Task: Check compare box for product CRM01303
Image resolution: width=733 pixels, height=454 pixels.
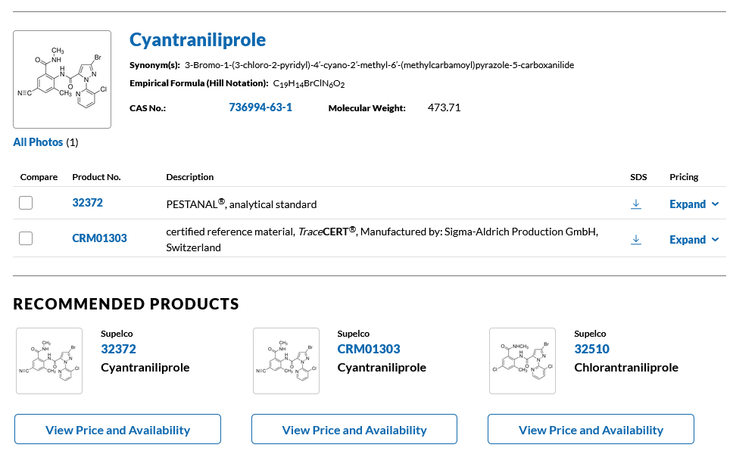Action: point(26,238)
